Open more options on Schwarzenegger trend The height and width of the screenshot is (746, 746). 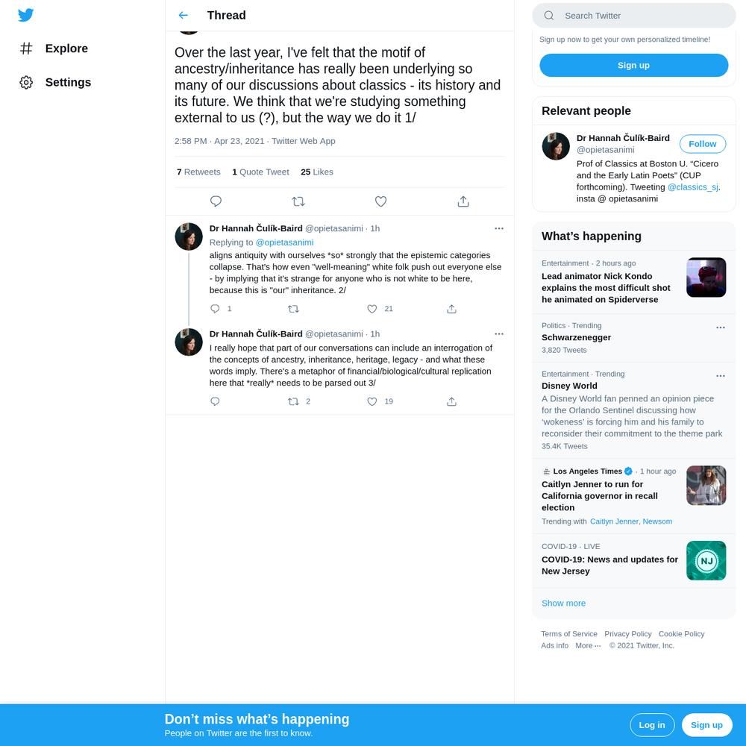coord(721,327)
